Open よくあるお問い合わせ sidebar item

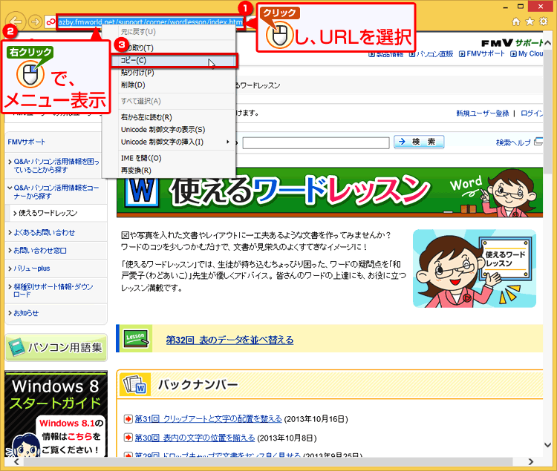(x=45, y=233)
